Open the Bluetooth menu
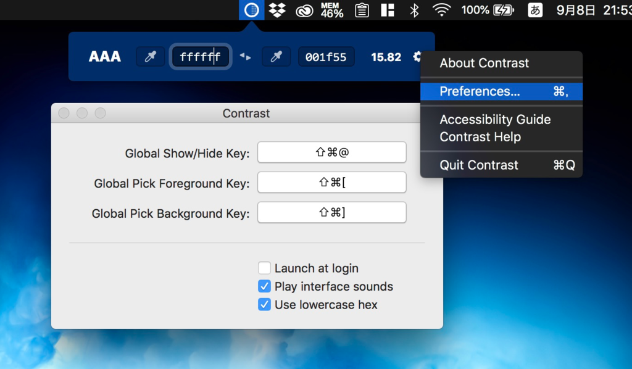632x369 pixels. click(x=414, y=10)
